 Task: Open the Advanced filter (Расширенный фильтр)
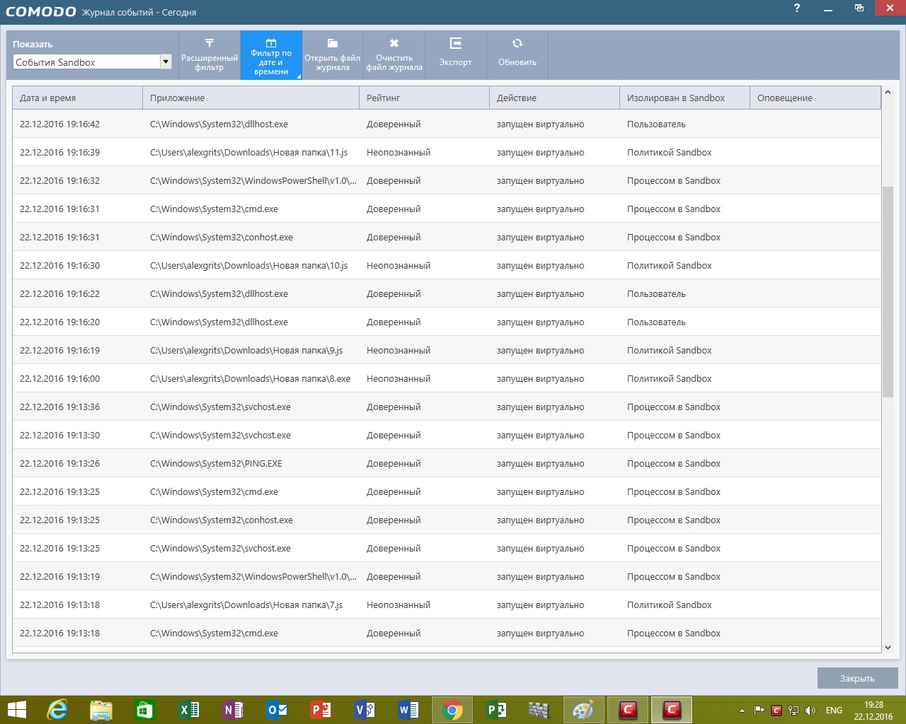tap(210, 55)
